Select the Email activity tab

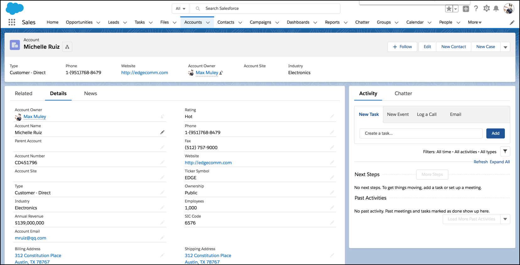pos(456,114)
